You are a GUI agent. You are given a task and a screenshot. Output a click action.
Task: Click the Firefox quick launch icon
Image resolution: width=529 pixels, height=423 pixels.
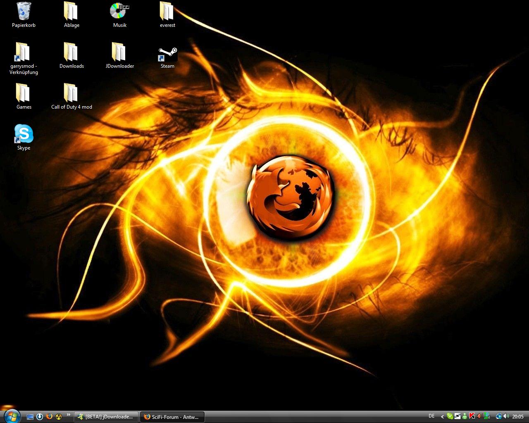pos(49,416)
